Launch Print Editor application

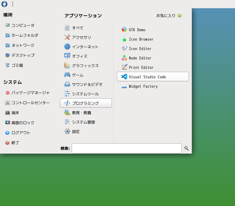point(153,67)
